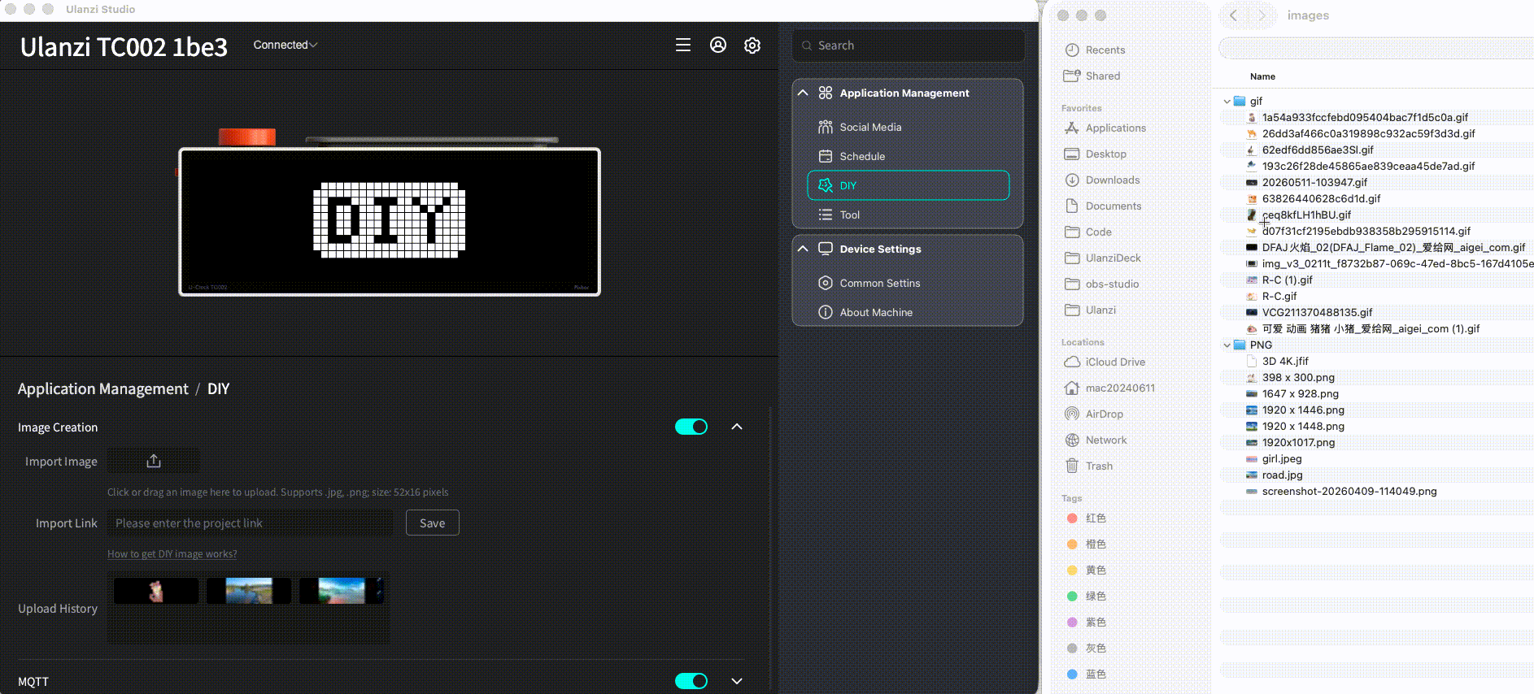Open the hamburger menu in Ulanzi Studio
Image resolution: width=1534 pixels, height=694 pixels.
pyautogui.click(x=683, y=46)
